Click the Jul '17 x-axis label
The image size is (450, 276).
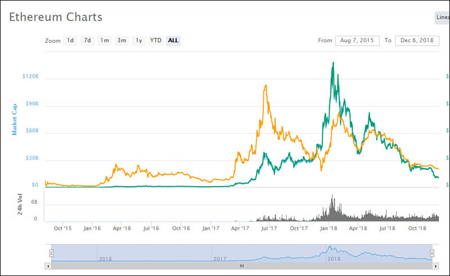coord(269,228)
